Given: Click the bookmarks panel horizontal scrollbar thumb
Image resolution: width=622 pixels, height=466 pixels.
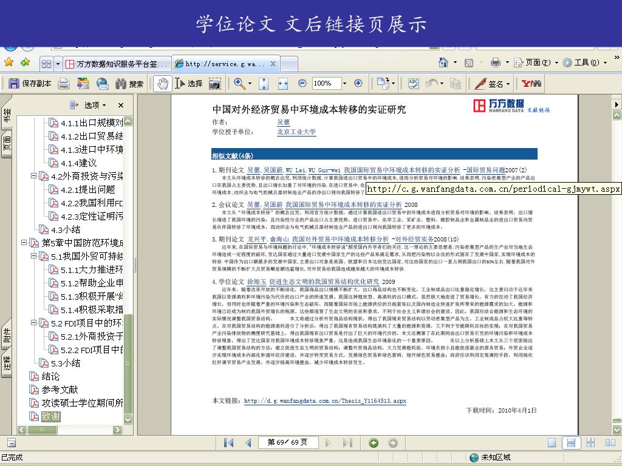Looking at the screenshot, I should [x=42, y=430].
